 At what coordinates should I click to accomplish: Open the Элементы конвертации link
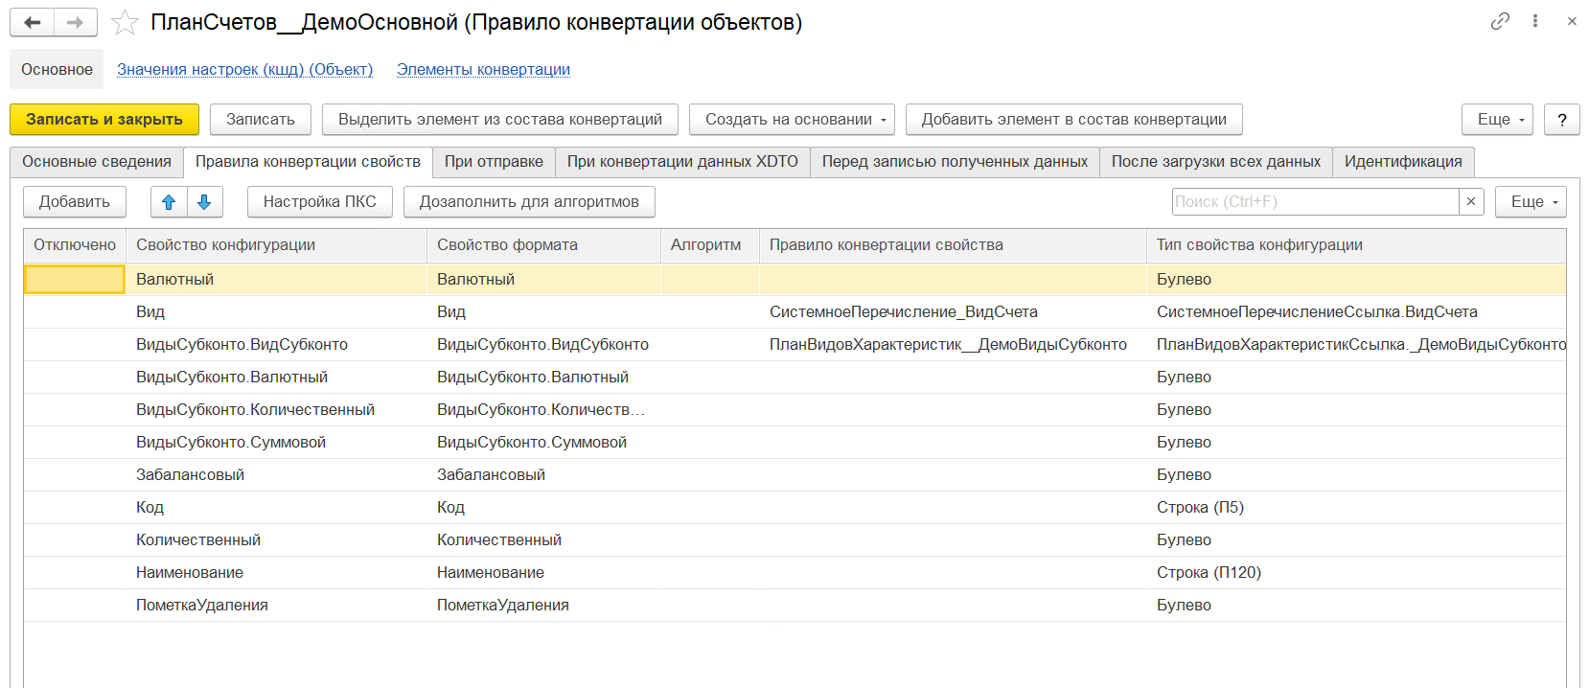click(483, 69)
